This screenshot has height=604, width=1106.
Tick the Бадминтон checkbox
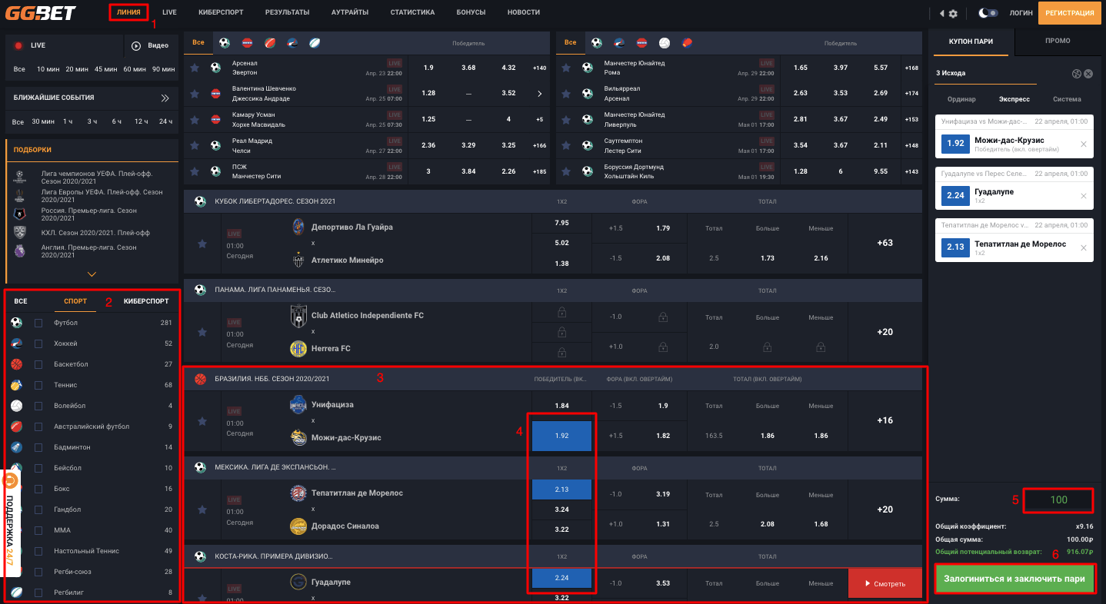tap(38, 447)
